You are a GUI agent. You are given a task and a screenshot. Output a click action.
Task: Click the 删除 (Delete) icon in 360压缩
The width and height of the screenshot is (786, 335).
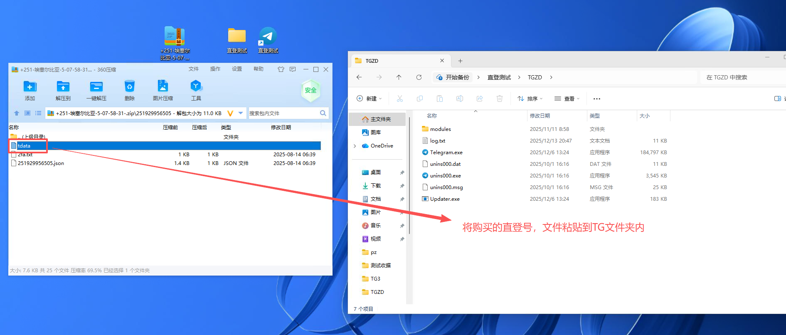coord(129,87)
